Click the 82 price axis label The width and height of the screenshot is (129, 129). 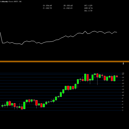(123, 107)
